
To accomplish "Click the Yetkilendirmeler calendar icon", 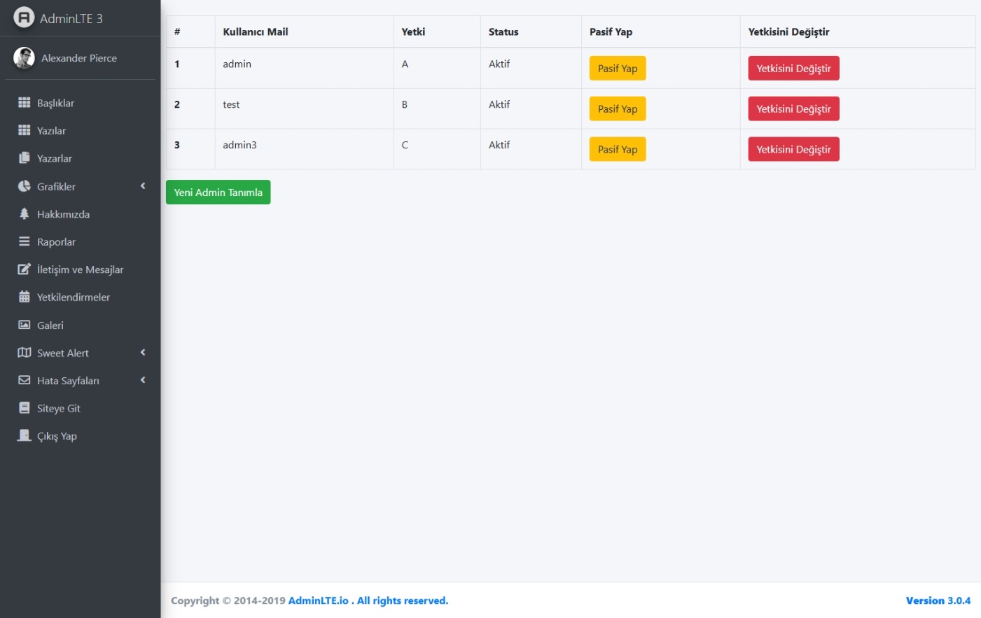I will click(24, 297).
